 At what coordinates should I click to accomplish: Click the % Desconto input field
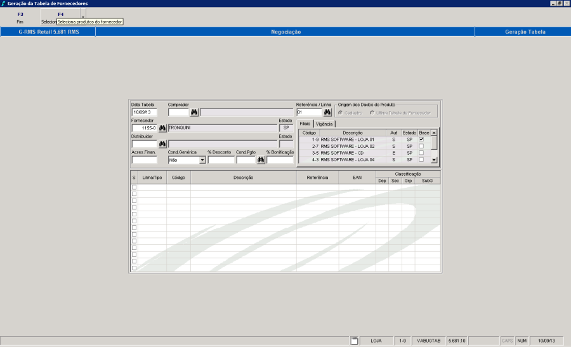[221, 160]
